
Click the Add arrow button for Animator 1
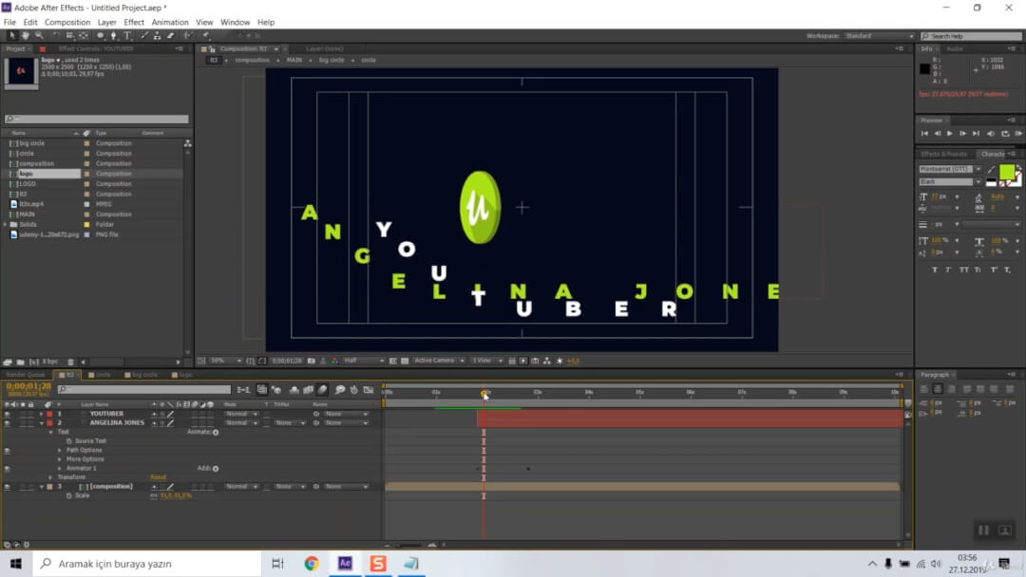(x=216, y=469)
